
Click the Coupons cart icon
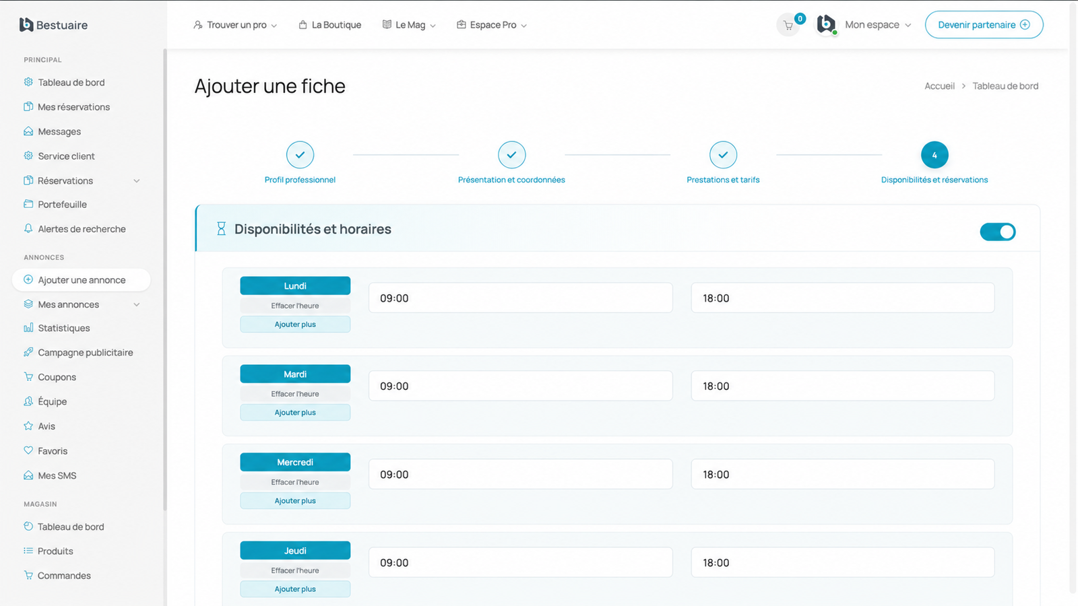pyautogui.click(x=28, y=377)
